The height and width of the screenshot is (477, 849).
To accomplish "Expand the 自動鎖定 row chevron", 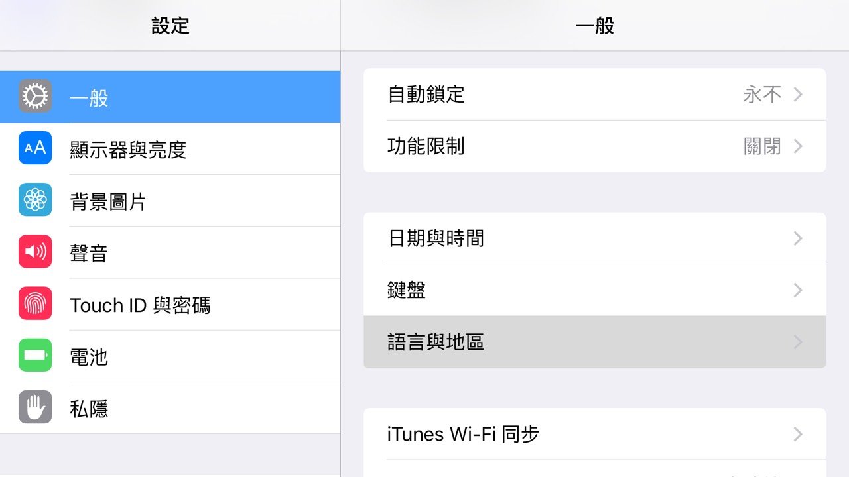I will tap(798, 95).
